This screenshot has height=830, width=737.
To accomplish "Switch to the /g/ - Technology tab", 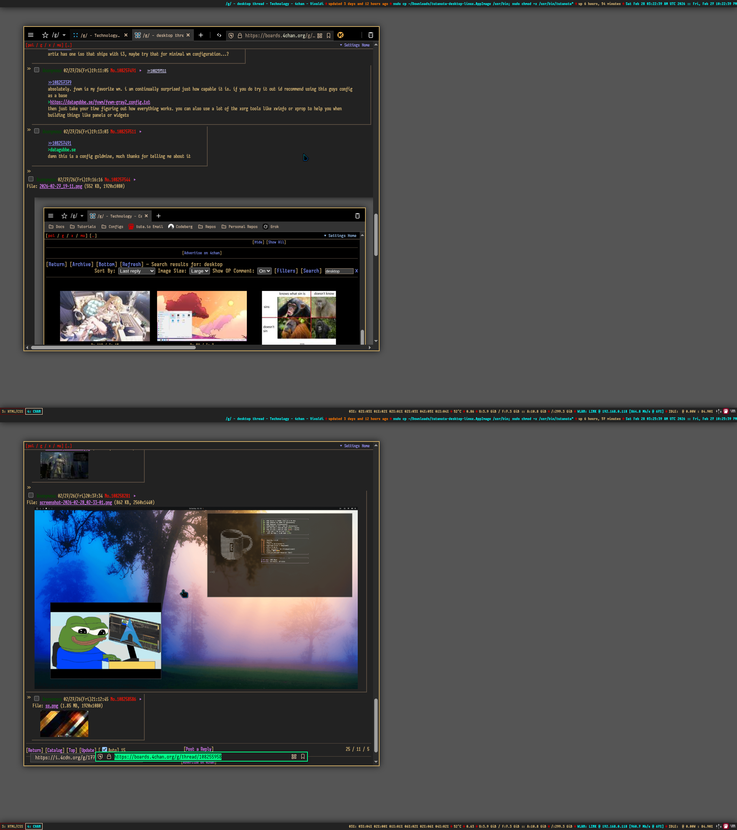I will pyautogui.click(x=100, y=35).
